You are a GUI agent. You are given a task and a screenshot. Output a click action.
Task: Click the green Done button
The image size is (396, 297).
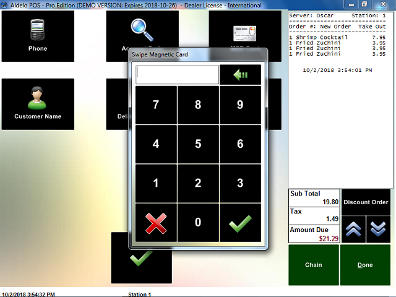click(365, 265)
